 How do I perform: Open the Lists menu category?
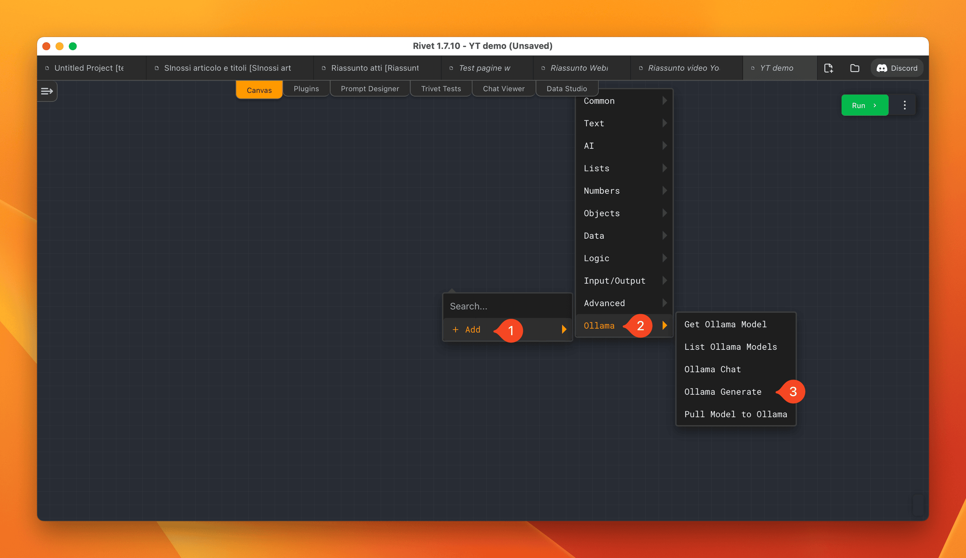(x=624, y=168)
